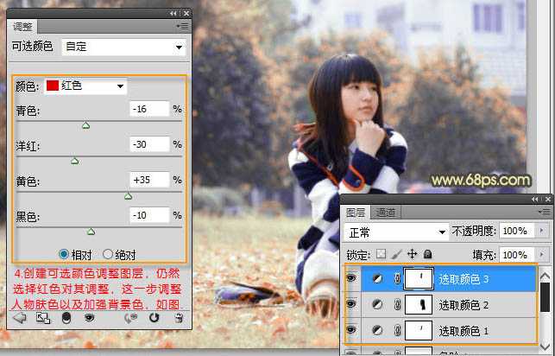Switch to the 图层 tab
The height and width of the screenshot is (356, 555).
tap(356, 213)
